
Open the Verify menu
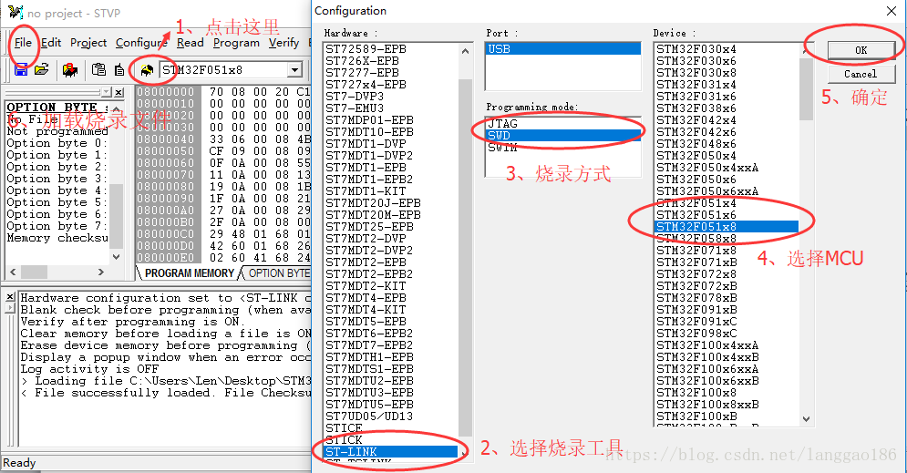[283, 43]
